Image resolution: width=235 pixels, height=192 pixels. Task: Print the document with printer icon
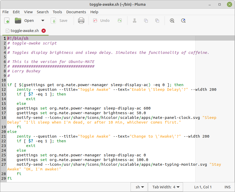(81, 21)
